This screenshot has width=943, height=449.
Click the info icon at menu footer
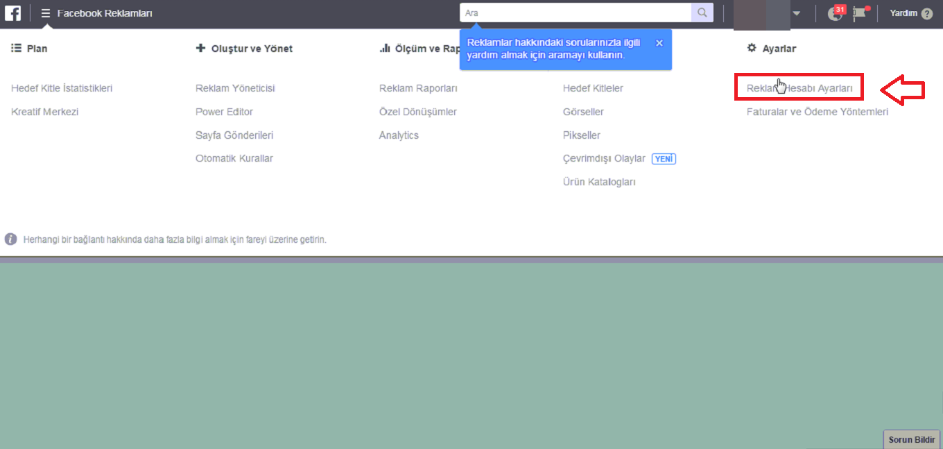(10, 239)
